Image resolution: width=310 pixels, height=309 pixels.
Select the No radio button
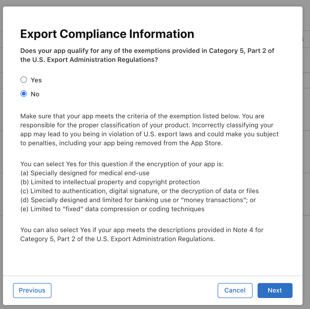tap(24, 94)
